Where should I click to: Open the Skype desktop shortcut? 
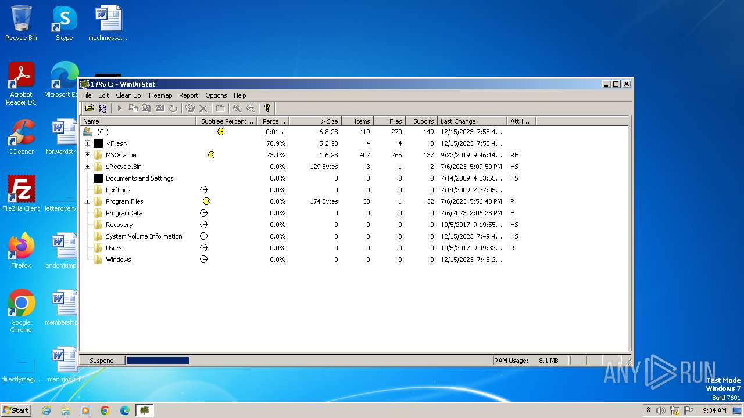pyautogui.click(x=64, y=23)
